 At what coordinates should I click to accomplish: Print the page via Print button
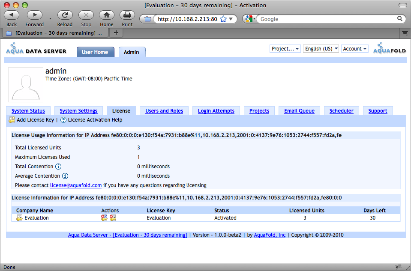(x=127, y=15)
